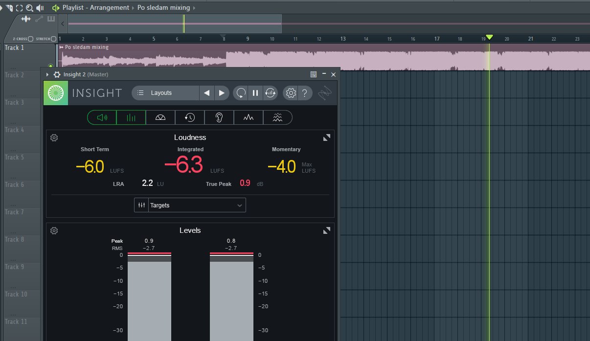Enable the Spectrum analyzer module

249,117
